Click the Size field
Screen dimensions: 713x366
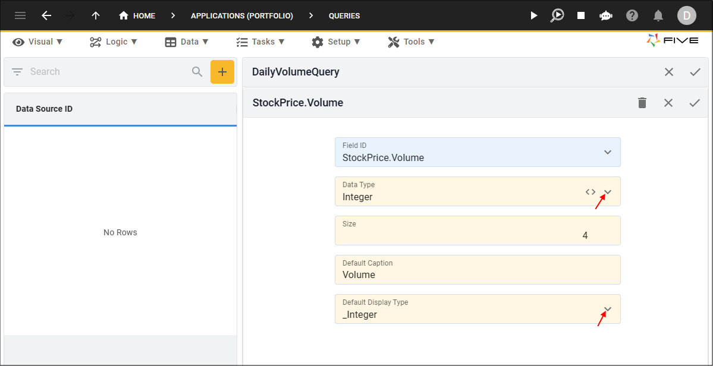[x=478, y=231]
